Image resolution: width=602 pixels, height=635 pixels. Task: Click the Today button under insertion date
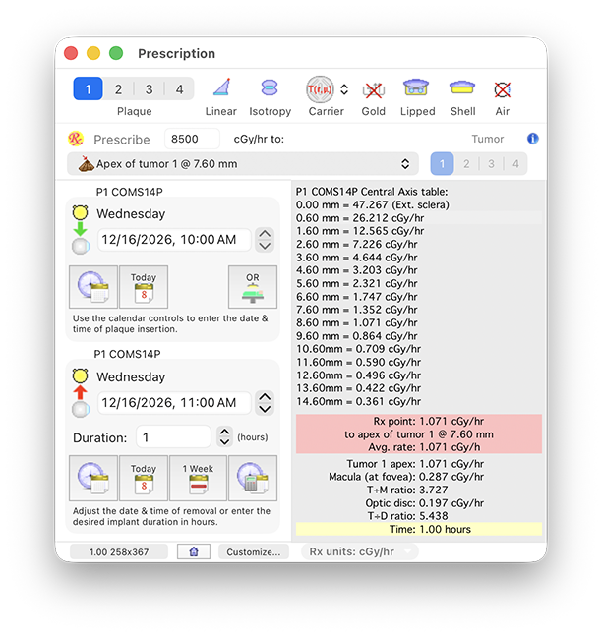(x=144, y=287)
